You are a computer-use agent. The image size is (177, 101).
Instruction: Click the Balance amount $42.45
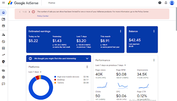point(135,40)
